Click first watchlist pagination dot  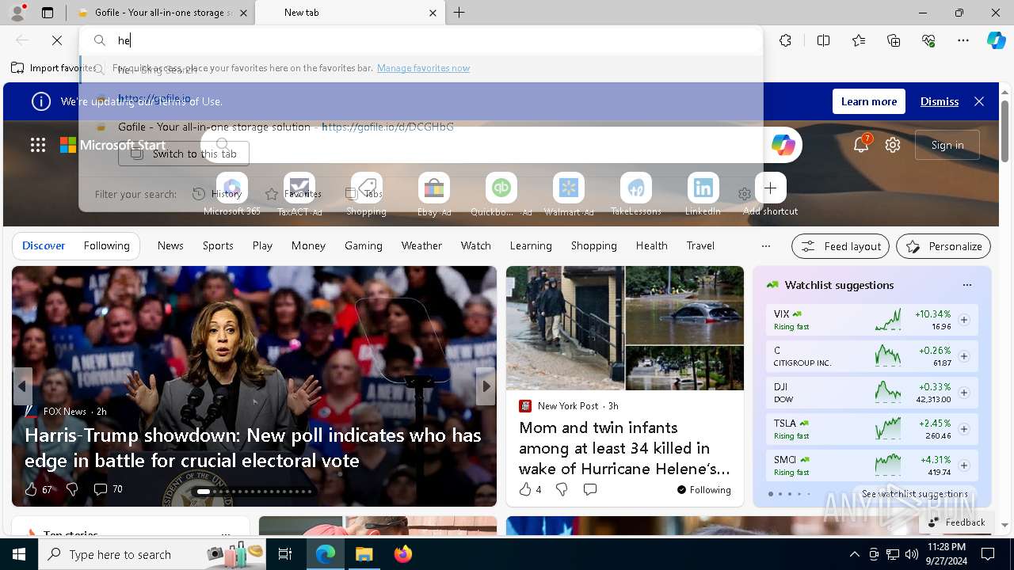pos(771,494)
